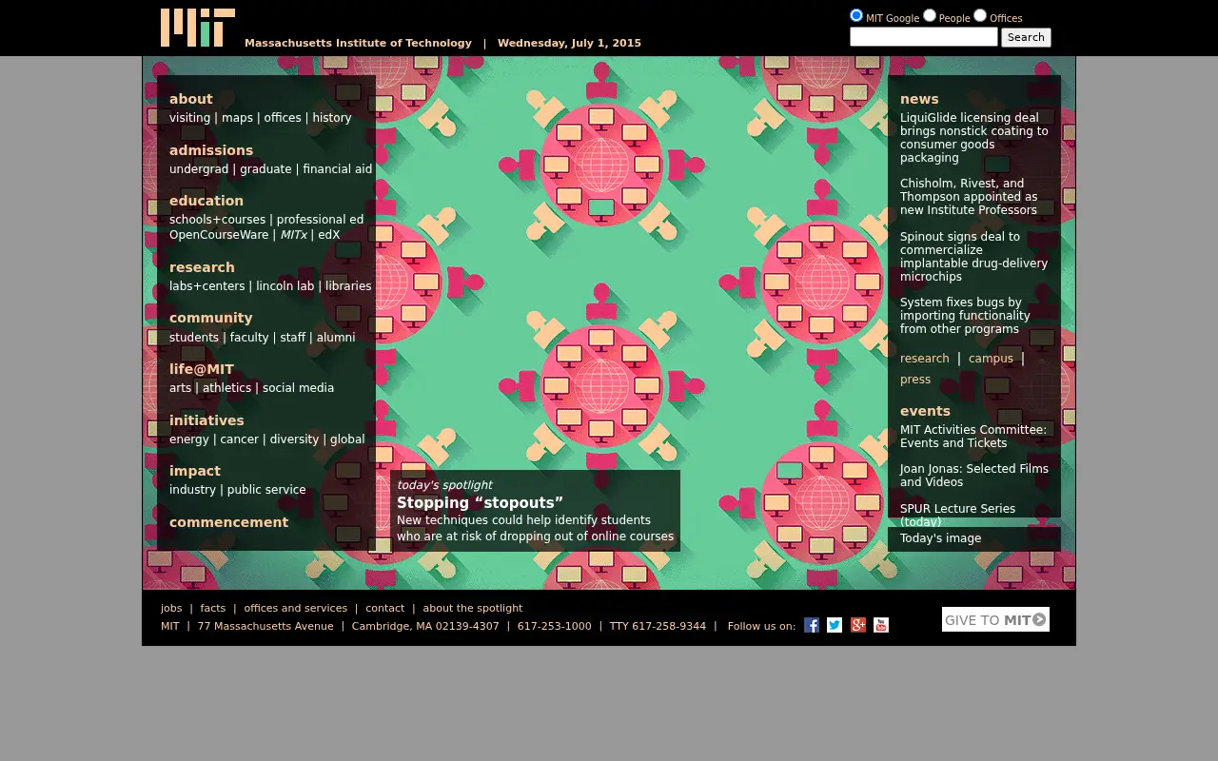
Task: Open the facts footer link
Action: (x=213, y=609)
